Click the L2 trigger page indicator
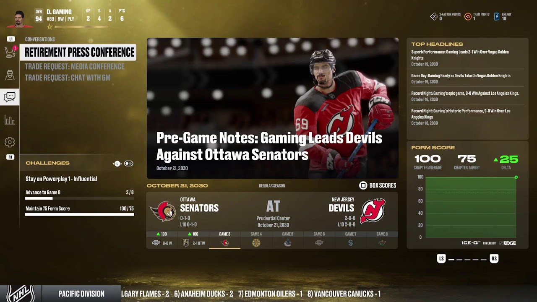 click(441, 259)
